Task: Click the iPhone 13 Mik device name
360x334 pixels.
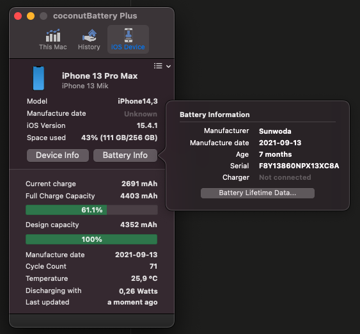Action: click(x=85, y=86)
